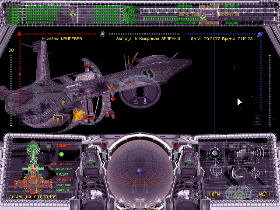Click the left turret green indicator
This screenshot has height=210, width=280.
click(x=91, y=163)
